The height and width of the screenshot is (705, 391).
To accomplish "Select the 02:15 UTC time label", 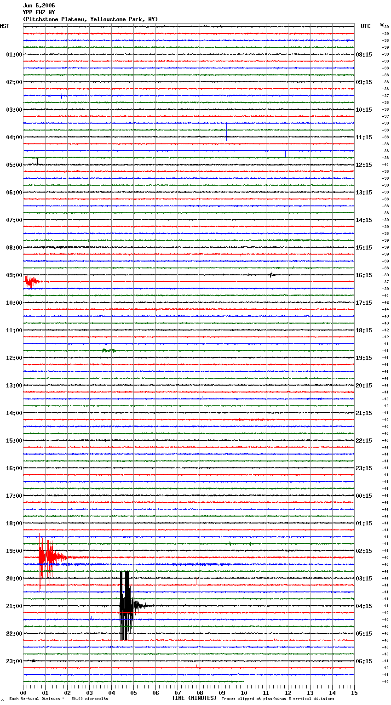I will point(364,551).
